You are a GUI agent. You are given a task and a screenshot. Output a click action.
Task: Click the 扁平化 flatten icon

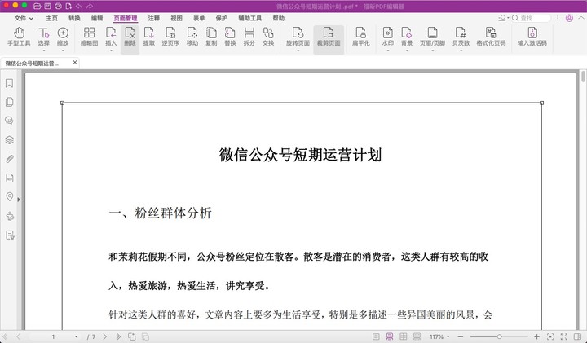[x=361, y=37]
